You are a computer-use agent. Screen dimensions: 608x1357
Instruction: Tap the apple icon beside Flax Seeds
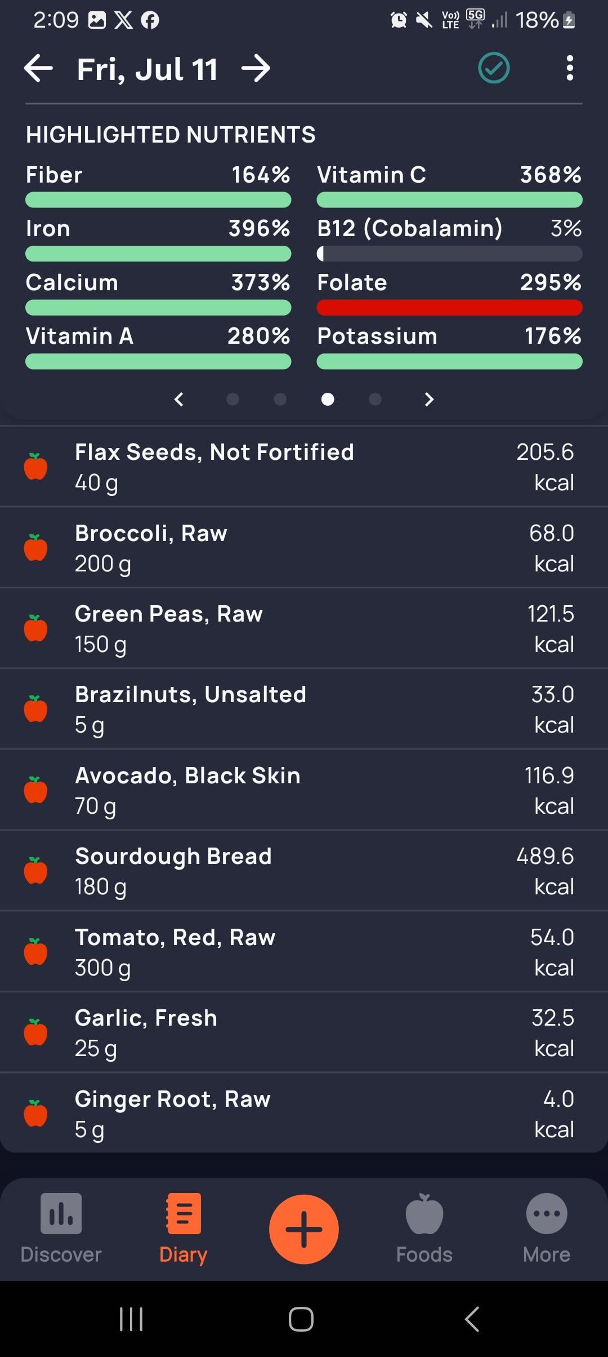[x=35, y=467]
